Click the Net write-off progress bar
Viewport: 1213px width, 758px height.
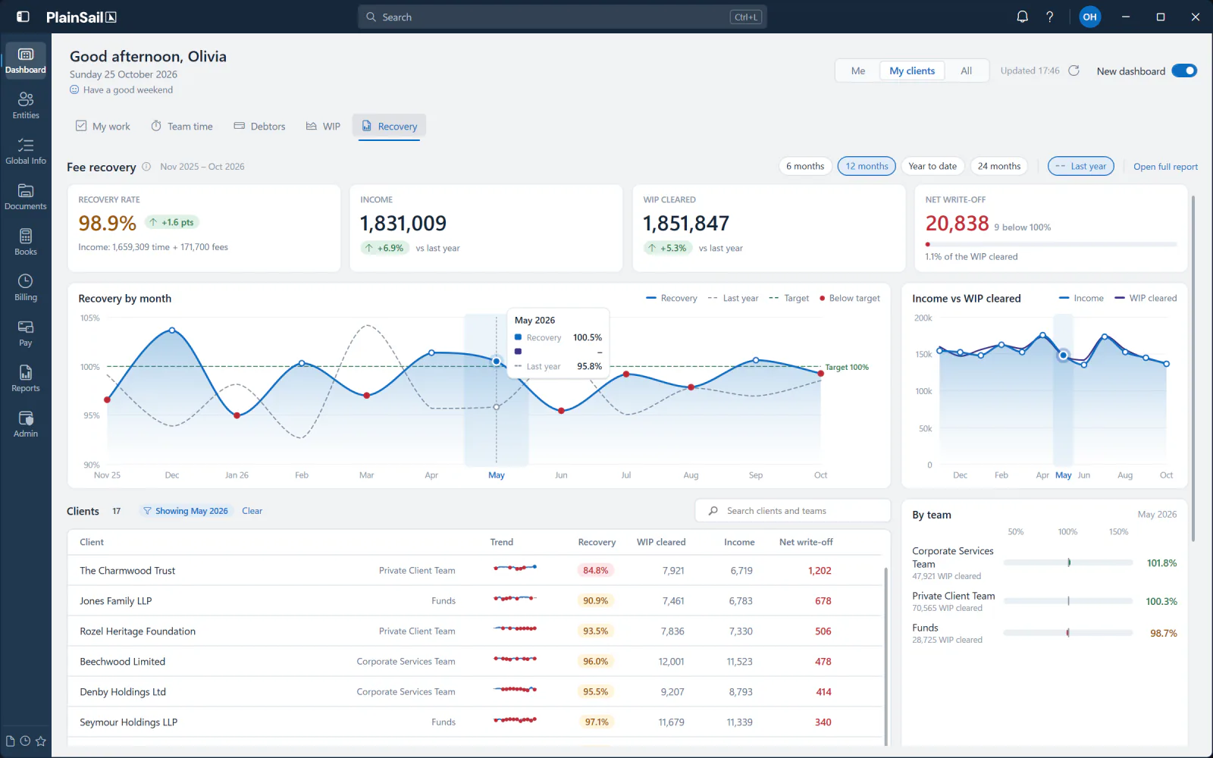pos(1051,244)
